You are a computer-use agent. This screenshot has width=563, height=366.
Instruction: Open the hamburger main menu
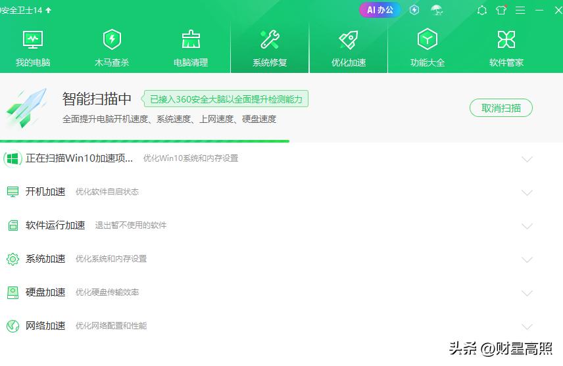(x=520, y=11)
